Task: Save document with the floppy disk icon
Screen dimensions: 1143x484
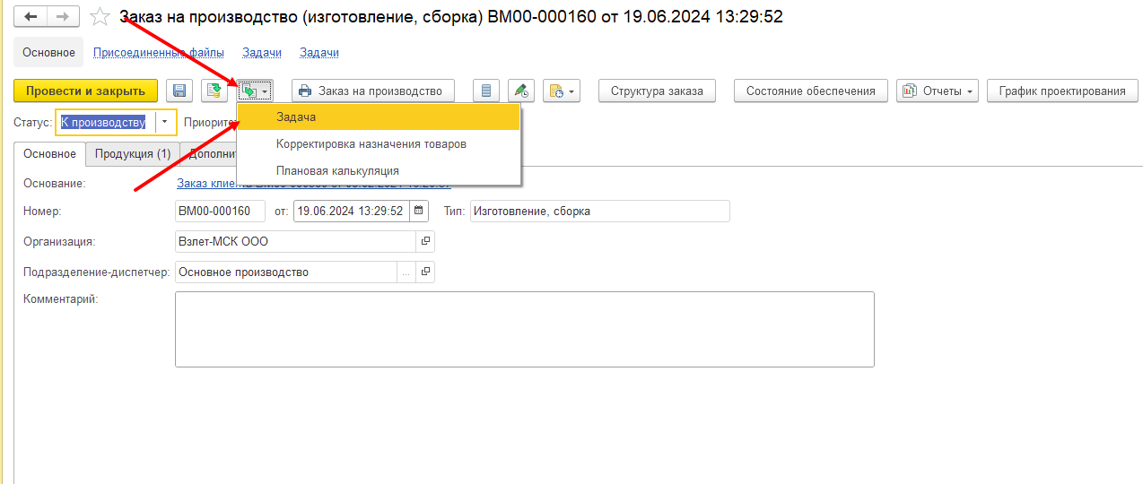Action: pyautogui.click(x=179, y=91)
